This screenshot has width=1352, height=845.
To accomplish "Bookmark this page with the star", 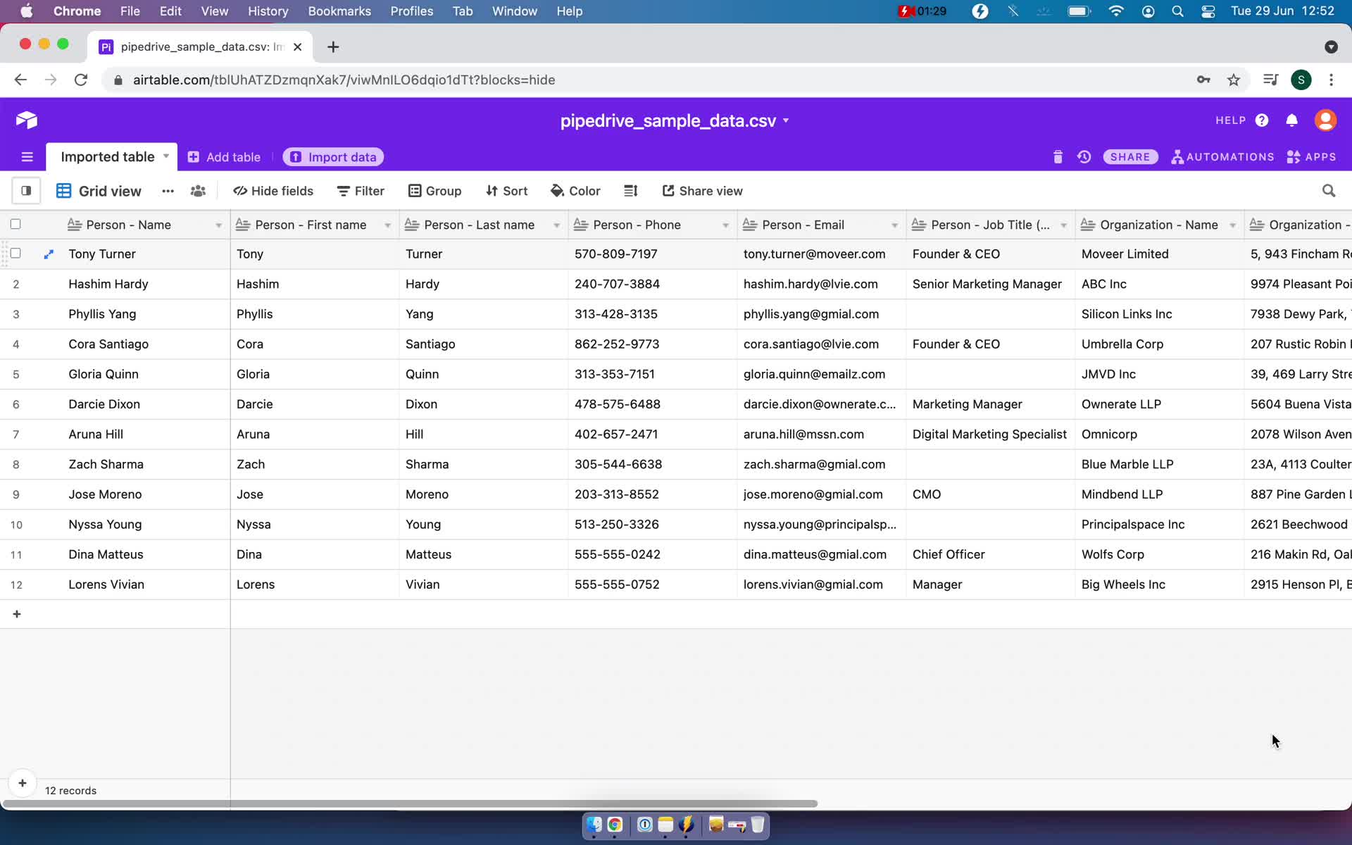I will coord(1234,80).
